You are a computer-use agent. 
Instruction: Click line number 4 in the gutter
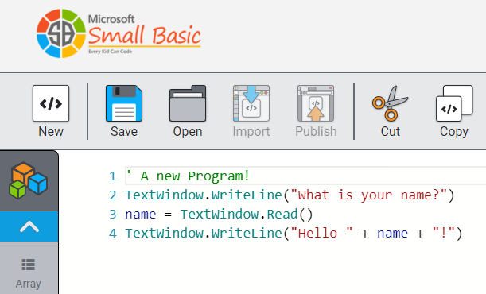[113, 234]
